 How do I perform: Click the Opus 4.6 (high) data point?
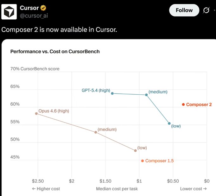[36, 113]
